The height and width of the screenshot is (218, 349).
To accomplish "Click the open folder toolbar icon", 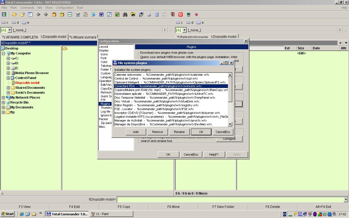I will [14, 14].
